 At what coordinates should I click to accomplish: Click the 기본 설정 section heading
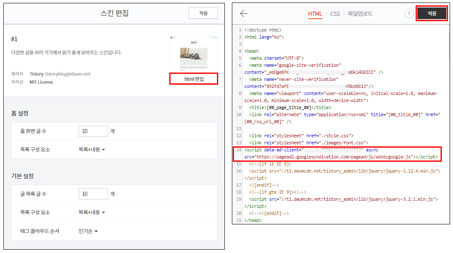coord(22,176)
